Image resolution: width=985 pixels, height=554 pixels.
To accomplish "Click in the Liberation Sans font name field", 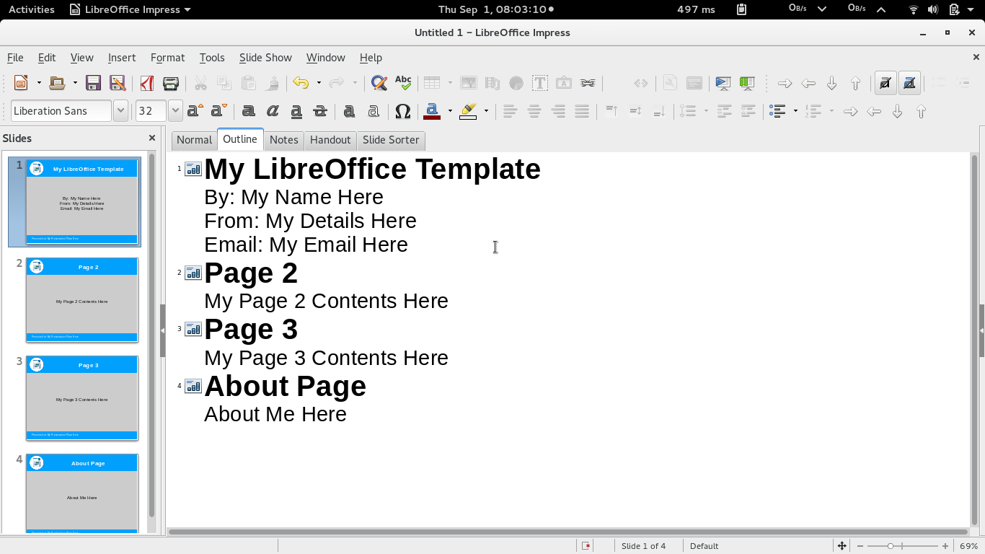I will [x=61, y=111].
